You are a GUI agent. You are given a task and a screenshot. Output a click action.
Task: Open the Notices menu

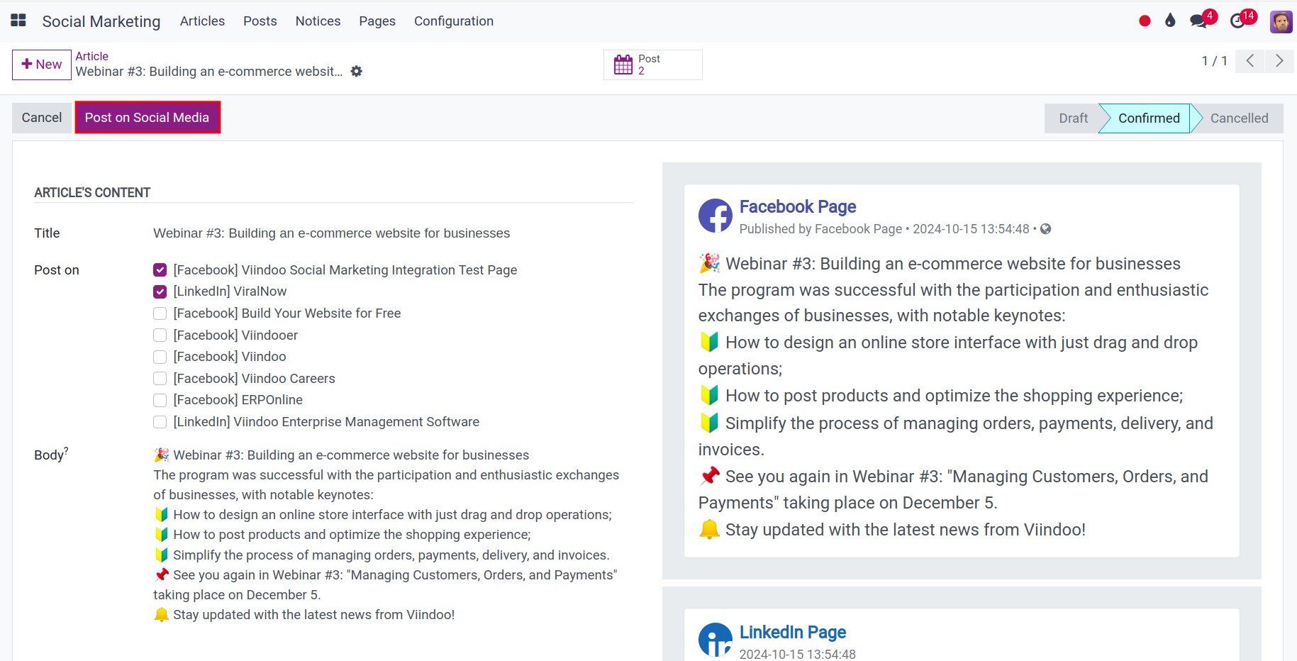click(318, 21)
